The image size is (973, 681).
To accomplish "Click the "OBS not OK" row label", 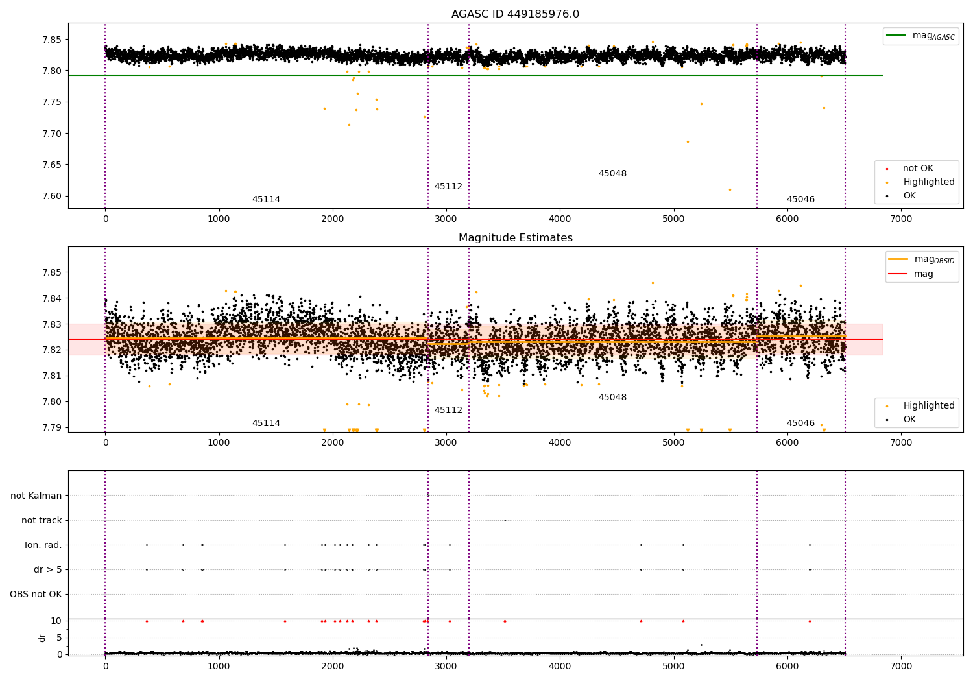I will [x=36, y=594].
